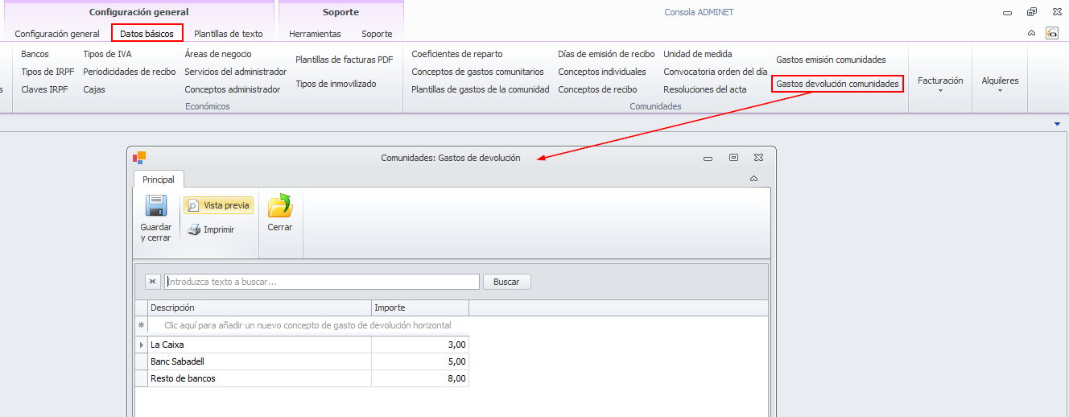Screen dimensions: 1069x417
Task: Open Servicios del administrador
Action: 235,72
